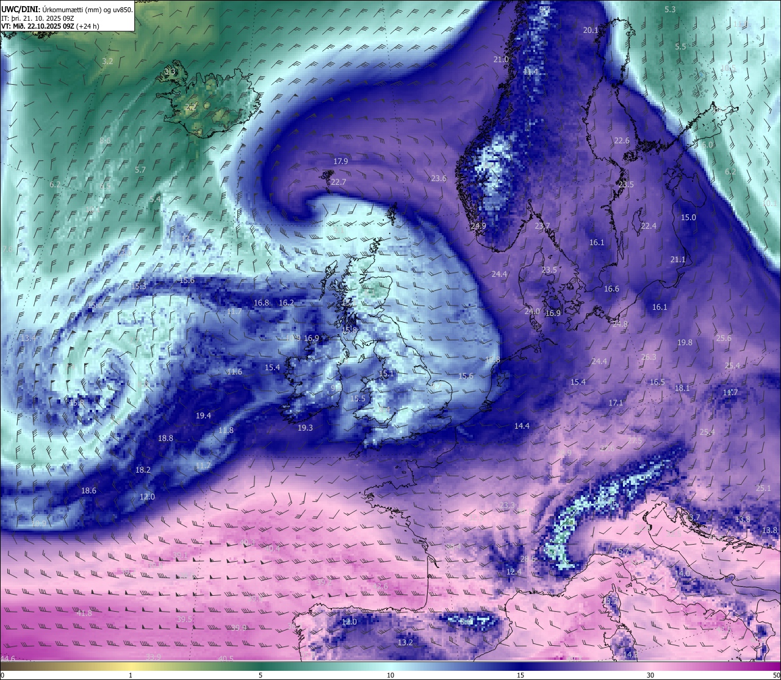This screenshot has height=680, width=781.
Task: Click the 50 label on the color scale
Action: click(776, 675)
